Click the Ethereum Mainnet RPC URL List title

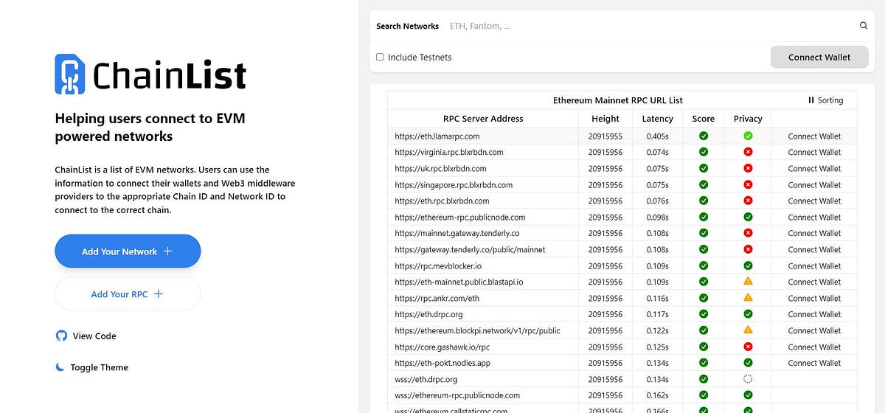click(x=618, y=100)
